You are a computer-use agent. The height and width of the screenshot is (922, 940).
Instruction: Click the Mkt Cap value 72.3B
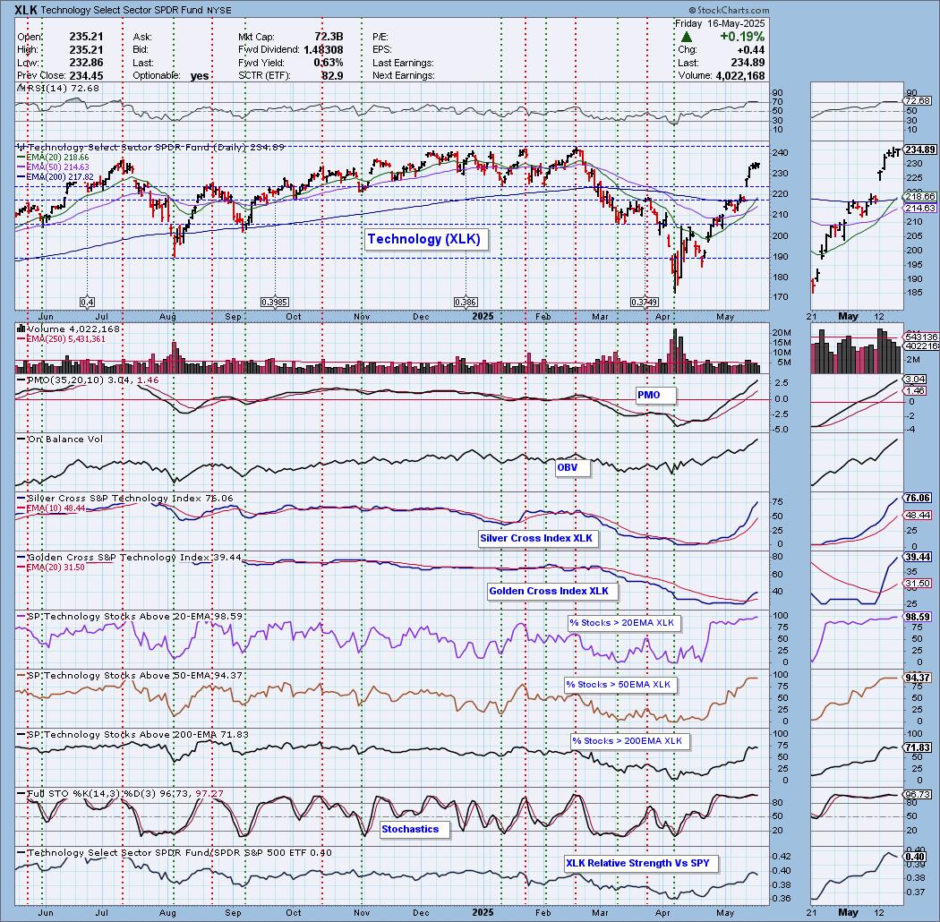(x=329, y=37)
